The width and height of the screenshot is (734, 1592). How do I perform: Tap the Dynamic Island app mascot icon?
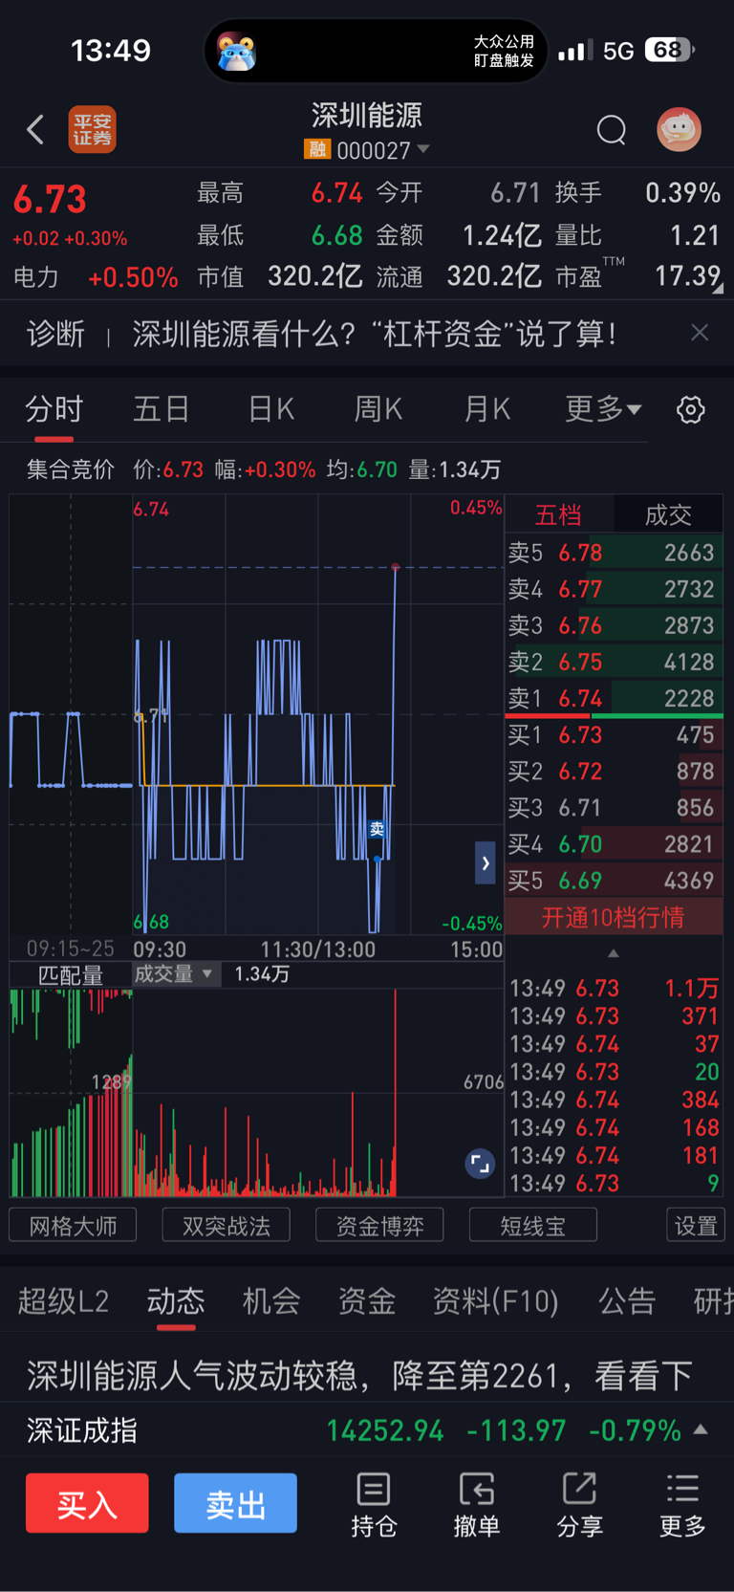(x=236, y=52)
